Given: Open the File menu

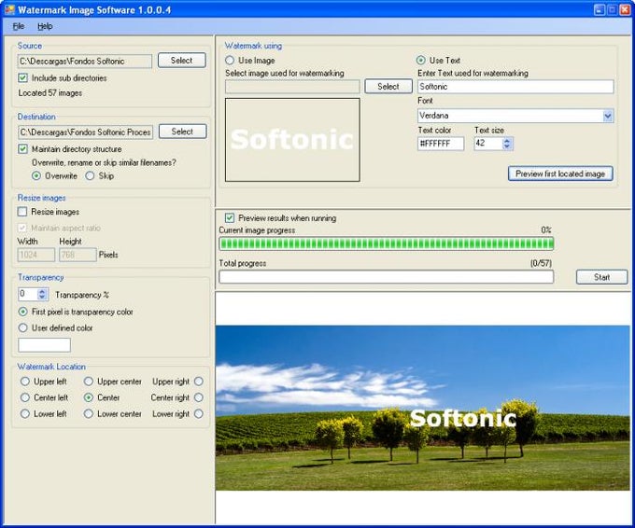Looking at the screenshot, I should 19,26.
